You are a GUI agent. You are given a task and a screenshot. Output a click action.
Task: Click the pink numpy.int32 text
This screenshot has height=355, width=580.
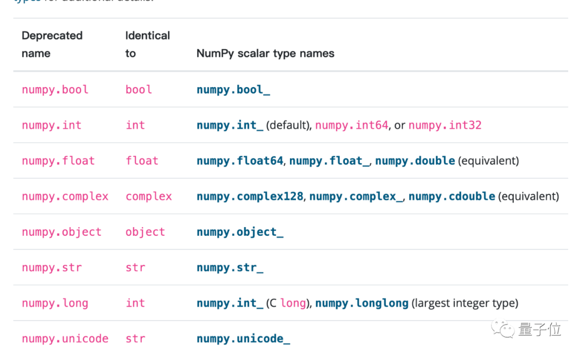445,125
